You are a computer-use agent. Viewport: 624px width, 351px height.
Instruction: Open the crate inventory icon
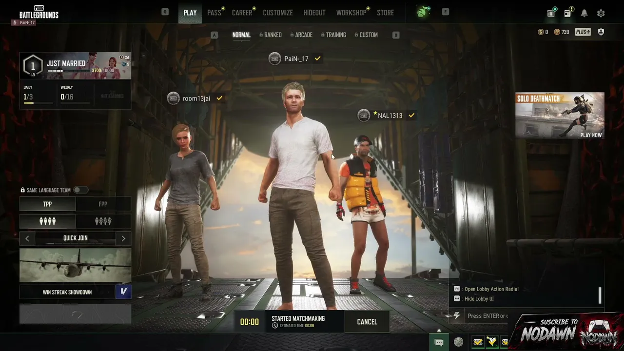point(551,13)
